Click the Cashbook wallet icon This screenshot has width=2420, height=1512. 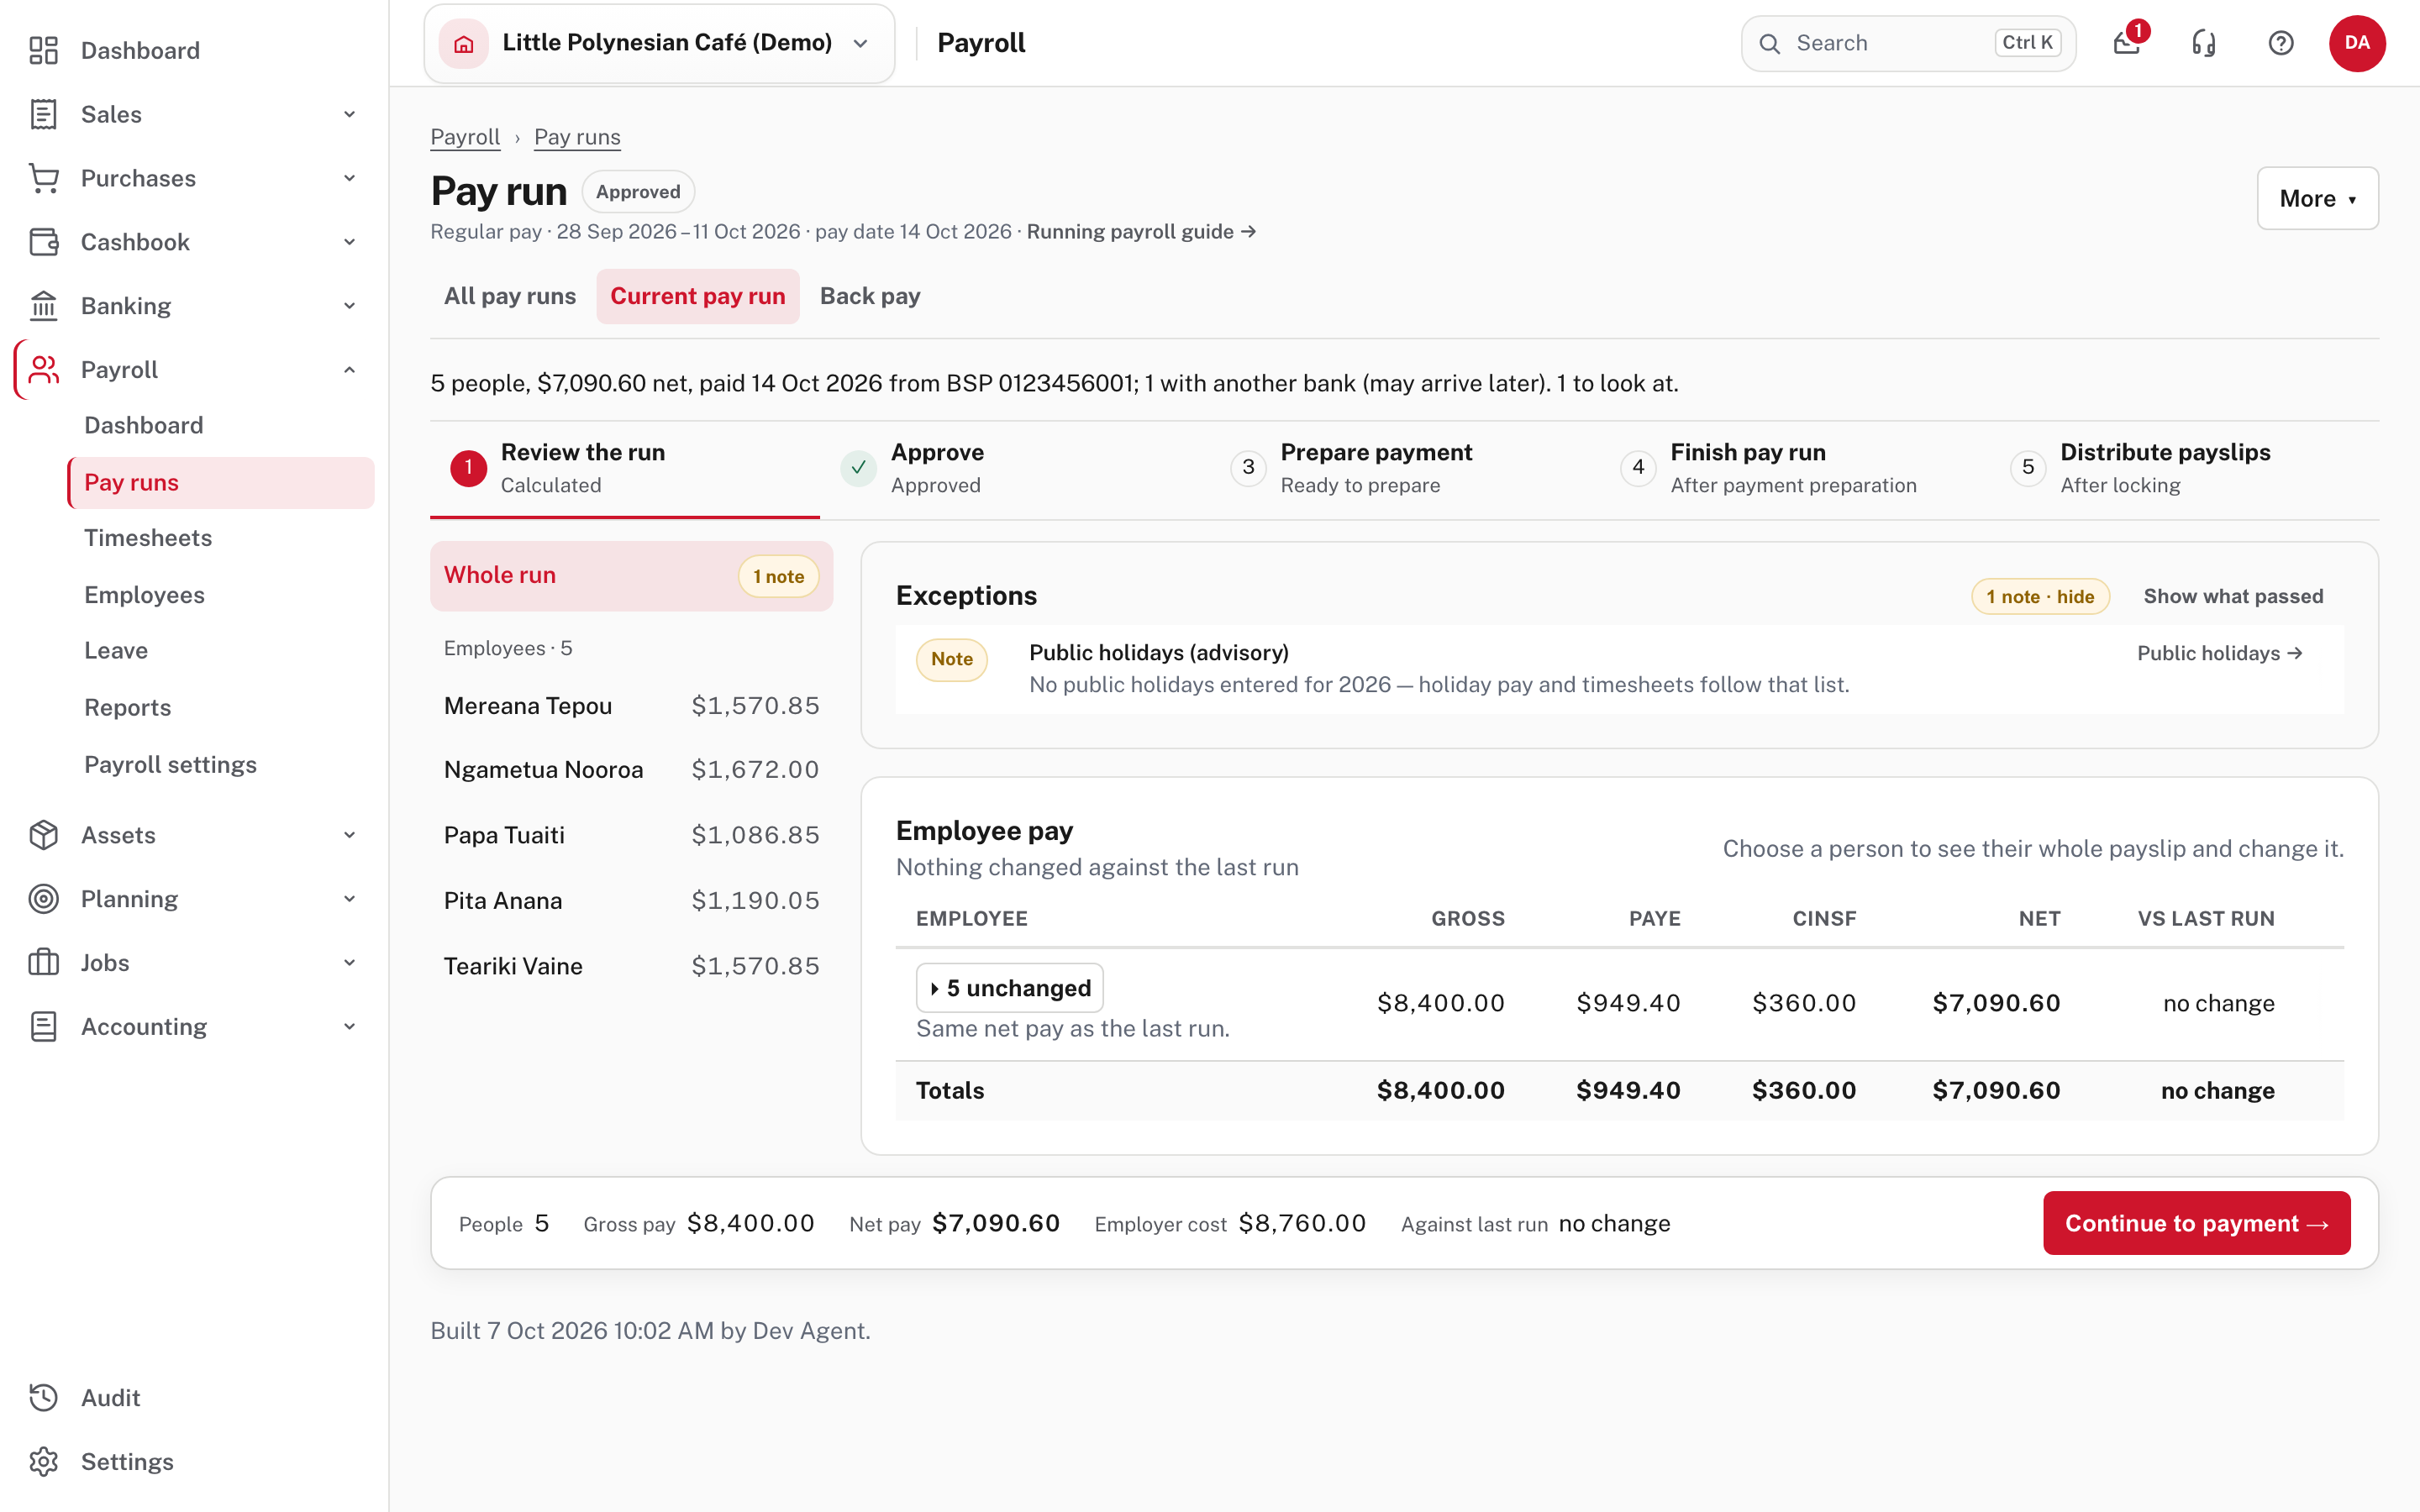click(x=43, y=242)
